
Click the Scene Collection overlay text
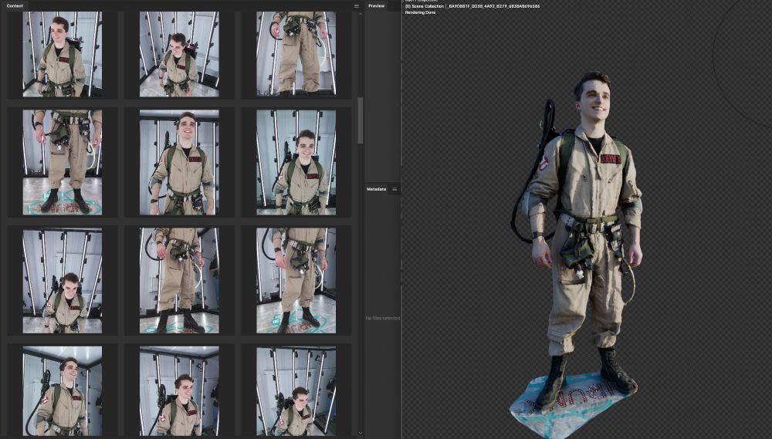tap(472, 6)
